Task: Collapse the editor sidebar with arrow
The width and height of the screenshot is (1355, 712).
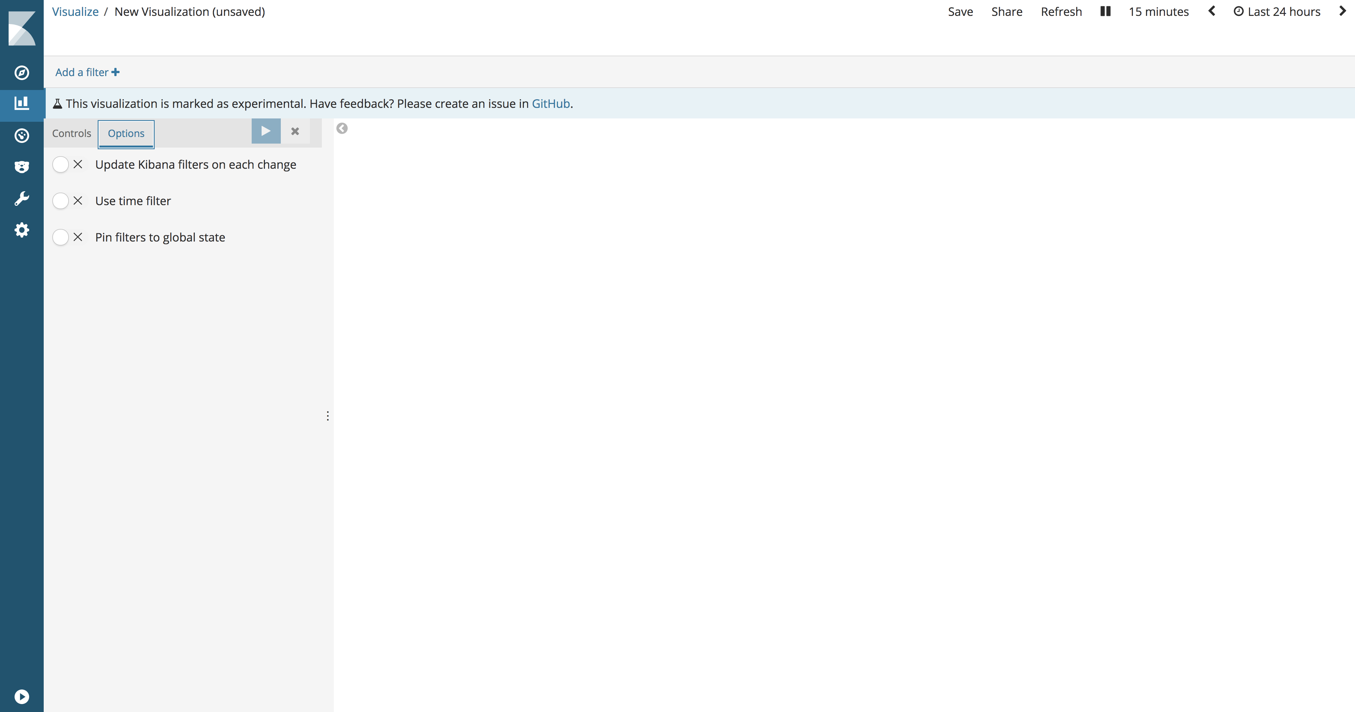Action: tap(342, 129)
